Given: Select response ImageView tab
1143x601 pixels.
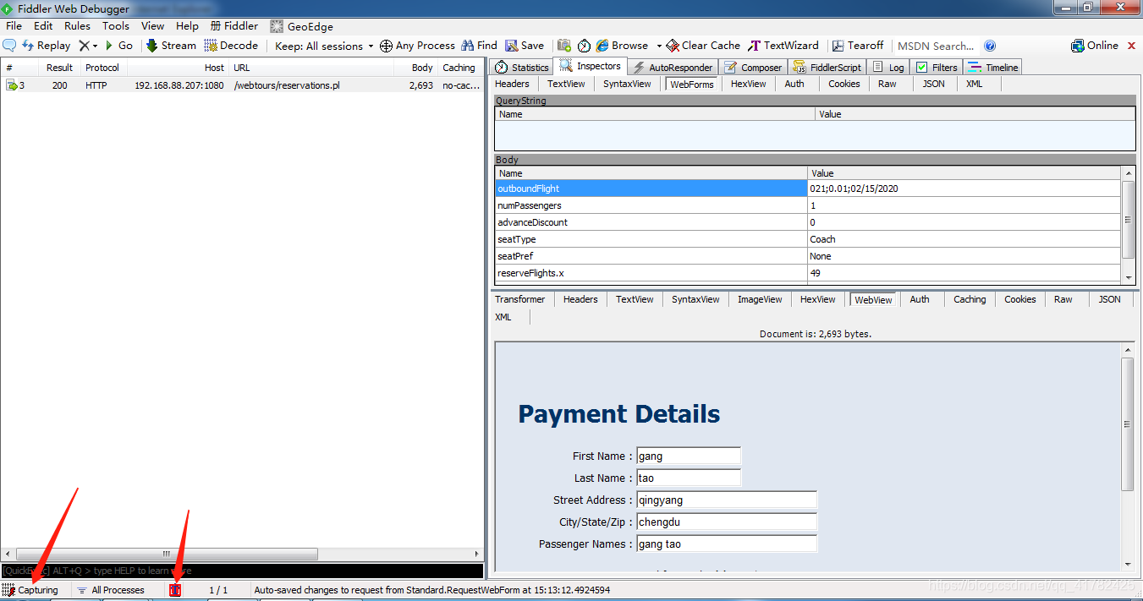Looking at the screenshot, I should point(760,299).
